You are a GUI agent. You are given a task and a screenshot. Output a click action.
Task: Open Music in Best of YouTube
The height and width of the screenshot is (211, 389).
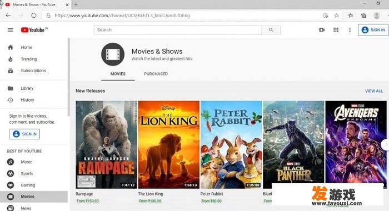26,162
